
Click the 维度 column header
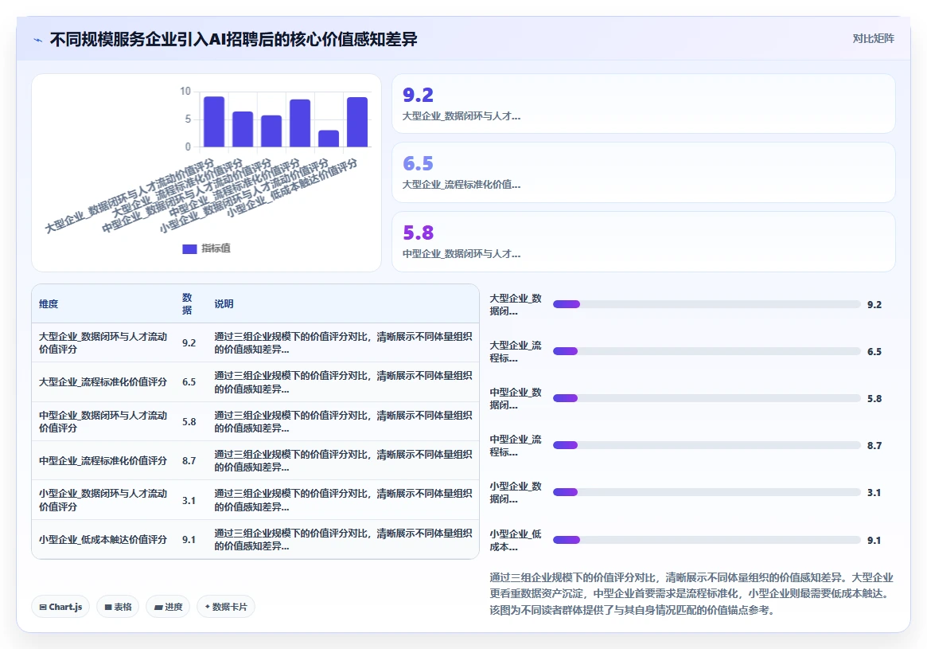point(49,304)
